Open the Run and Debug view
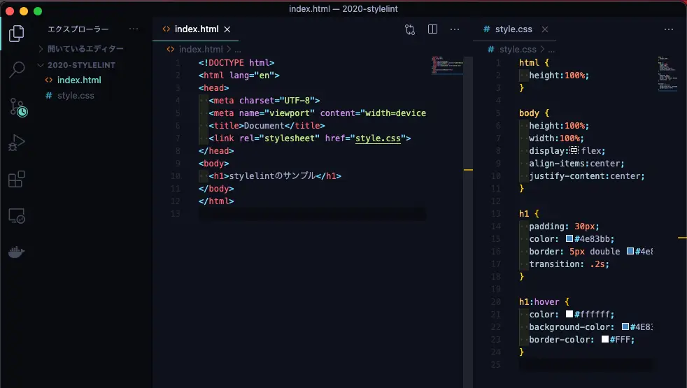Image resolution: width=687 pixels, height=388 pixels. [17, 143]
